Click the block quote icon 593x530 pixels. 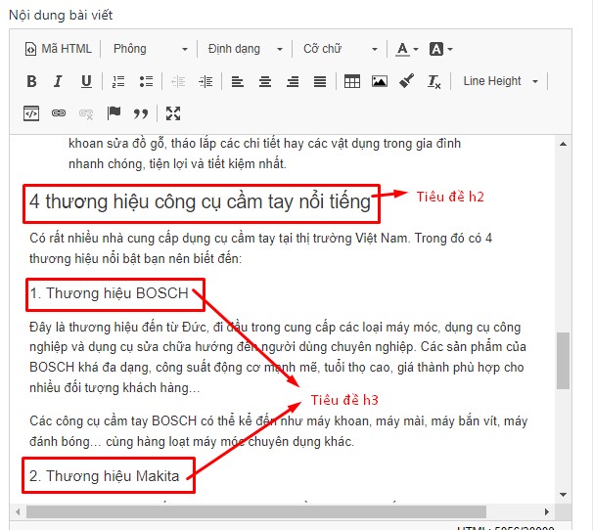click(141, 113)
